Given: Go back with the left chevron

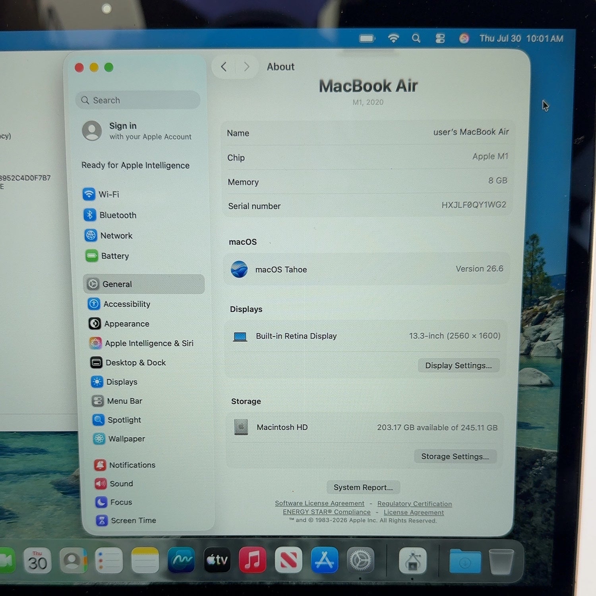Looking at the screenshot, I should pyautogui.click(x=224, y=67).
